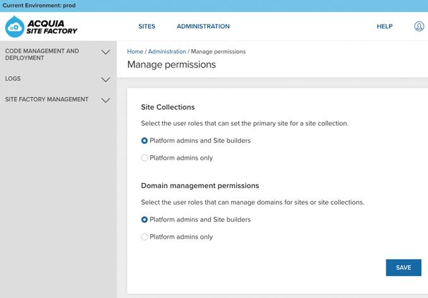Click the Logs sidebar label

tap(13, 79)
